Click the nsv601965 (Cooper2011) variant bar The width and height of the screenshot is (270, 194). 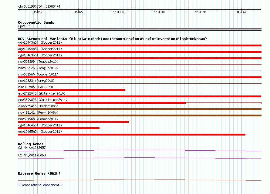tap(73, 122)
